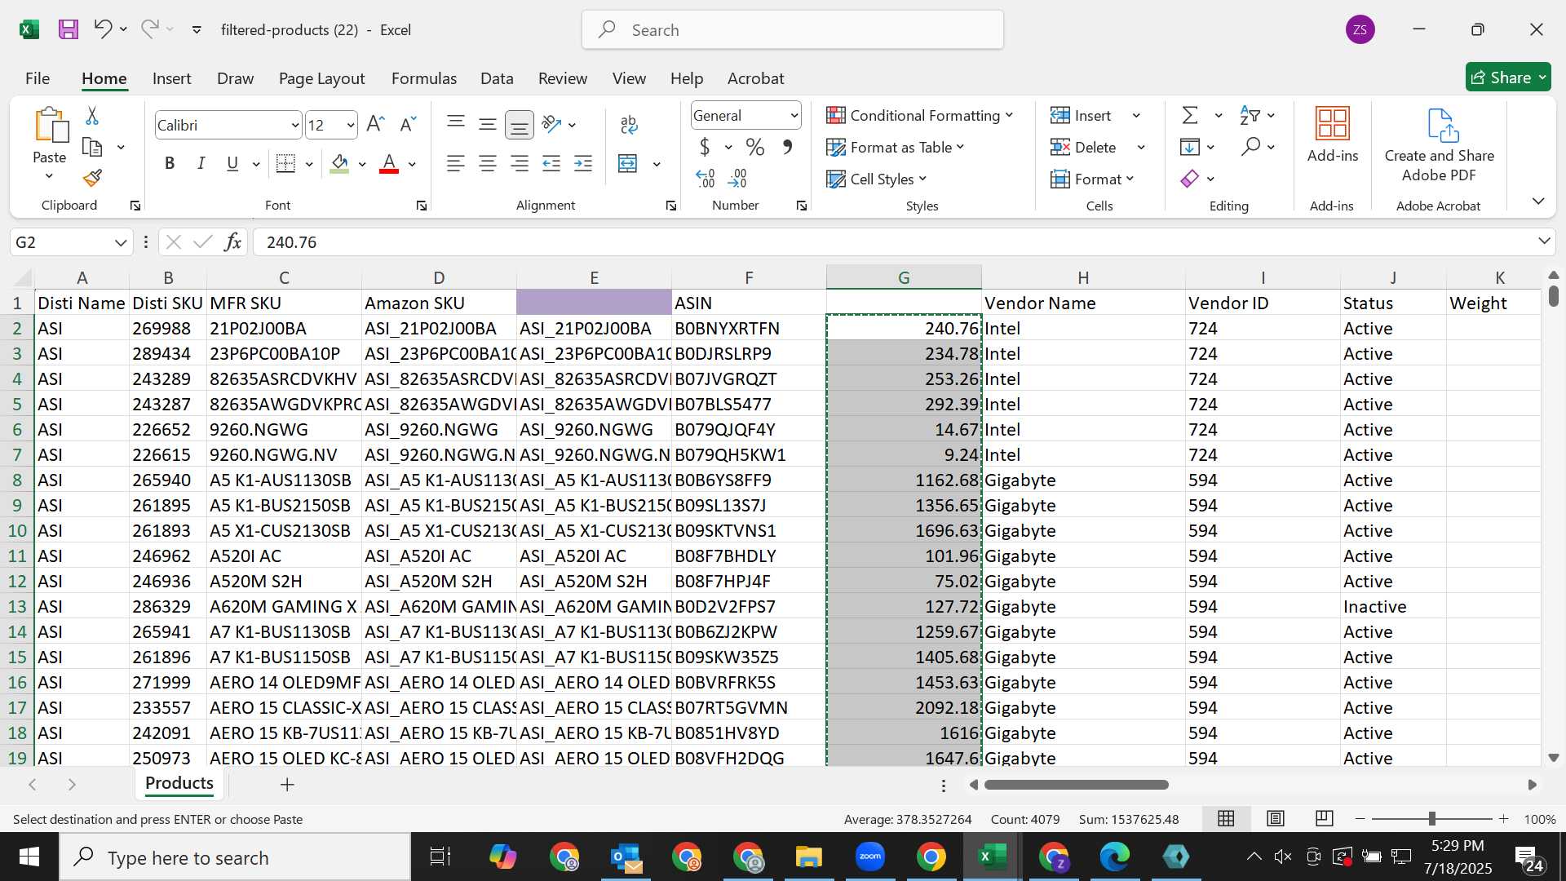
Task: Open Find and Select magnifier
Action: point(1250,148)
